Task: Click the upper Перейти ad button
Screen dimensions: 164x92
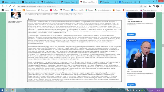Action: coord(131,34)
